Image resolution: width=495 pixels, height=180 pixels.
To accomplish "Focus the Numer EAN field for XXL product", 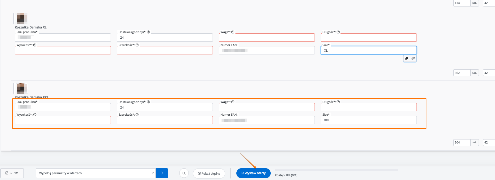I will 267,120.
